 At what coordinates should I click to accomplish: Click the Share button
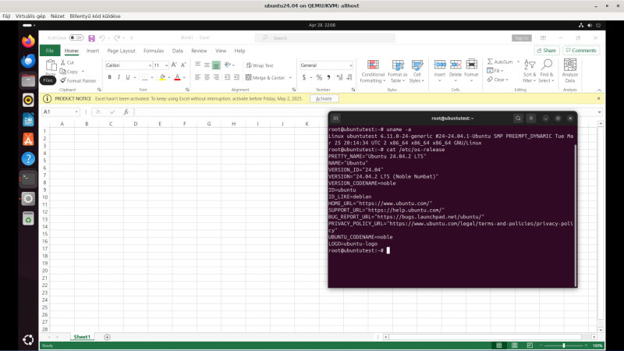pyautogui.click(x=547, y=51)
